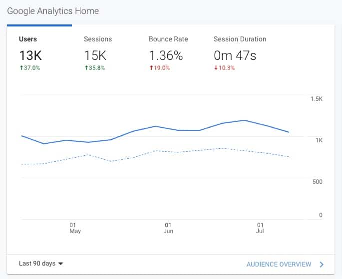The width and height of the screenshot is (342, 279).
Task: Click the chevron arrow beside Audience Overview
Action: point(322,265)
